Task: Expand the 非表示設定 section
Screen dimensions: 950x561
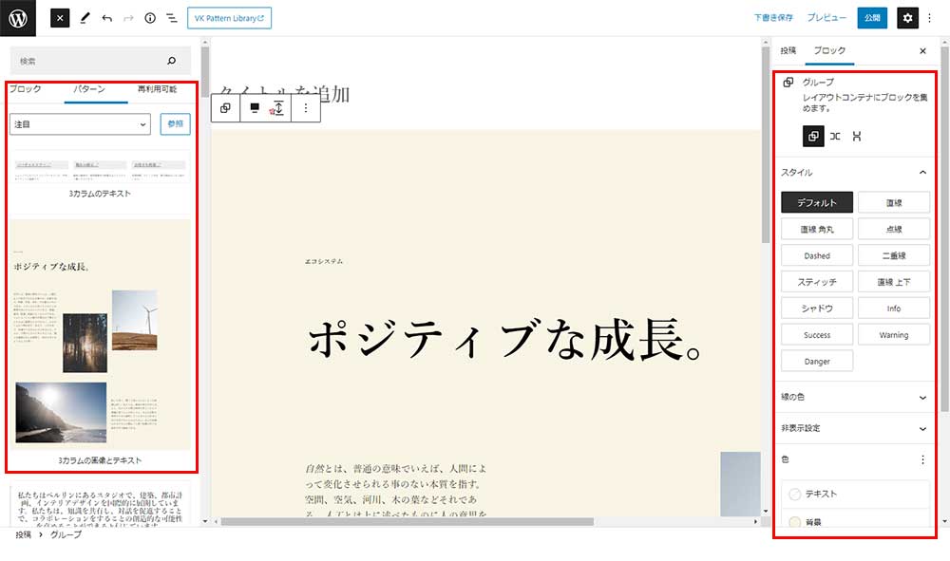Action: tap(853, 428)
